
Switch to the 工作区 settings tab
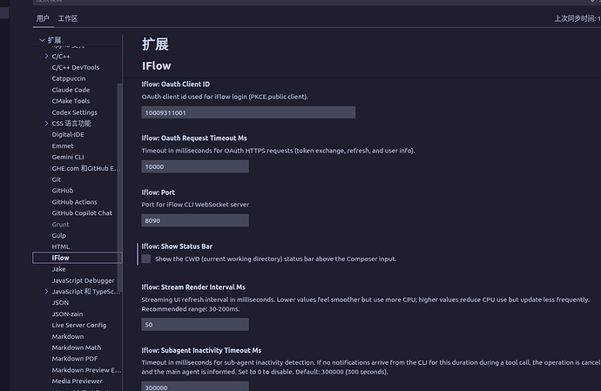[68, 18]
